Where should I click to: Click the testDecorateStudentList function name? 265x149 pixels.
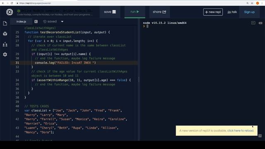(60, 32)
